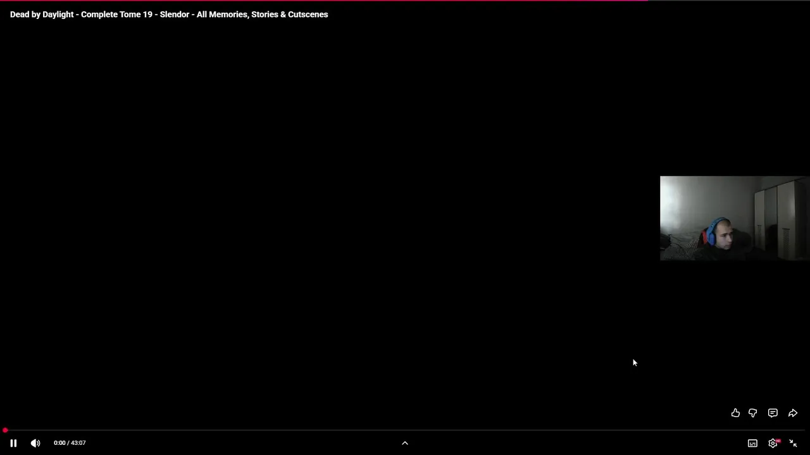Click the webcam overlay in the video
The width and height of the screenshot is (810, 455).
[x=734, y=218]
